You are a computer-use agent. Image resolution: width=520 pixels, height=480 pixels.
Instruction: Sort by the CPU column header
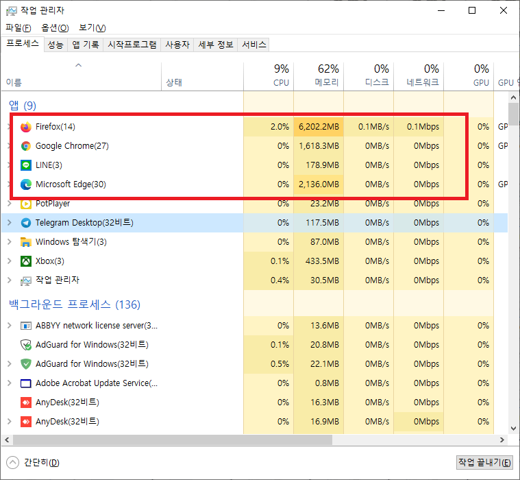pos(269,76)
